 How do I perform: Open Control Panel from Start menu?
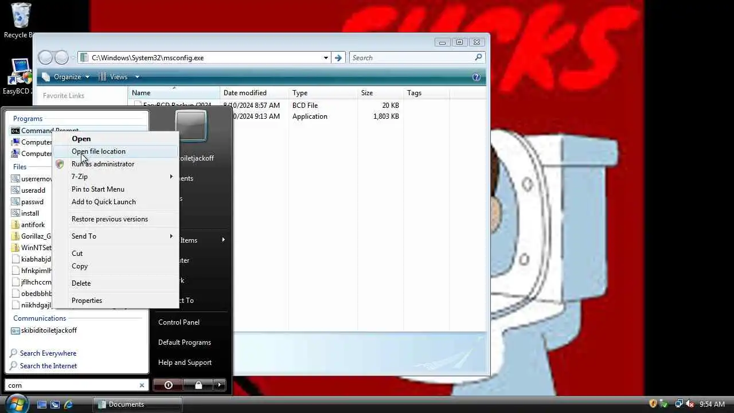coord(179,322)
